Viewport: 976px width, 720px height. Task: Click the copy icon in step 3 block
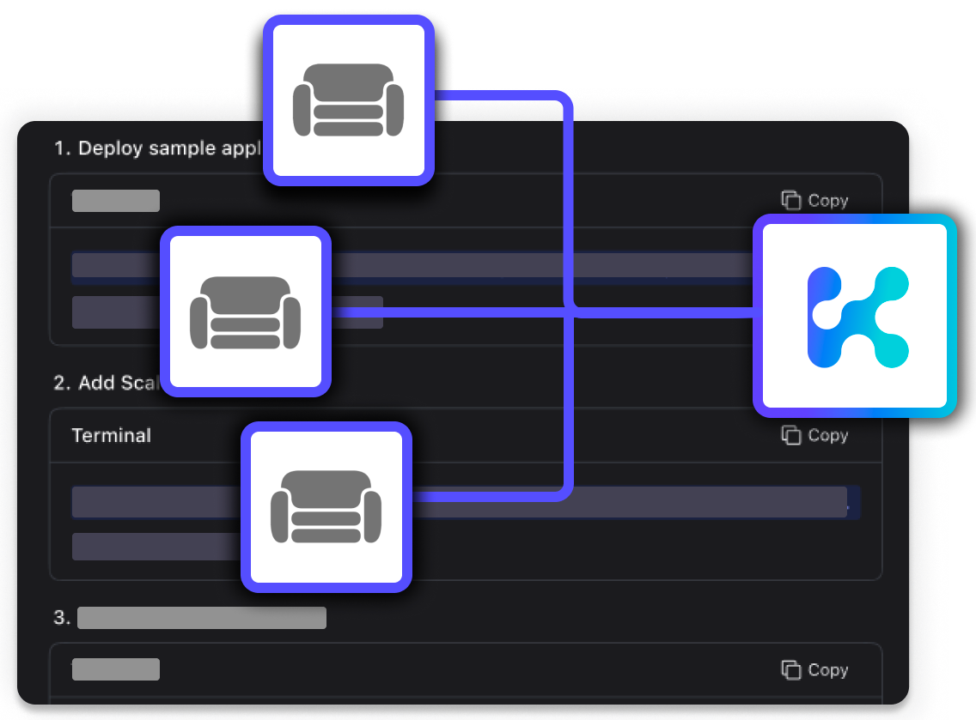pyautogui.click(x=791, y=669)
